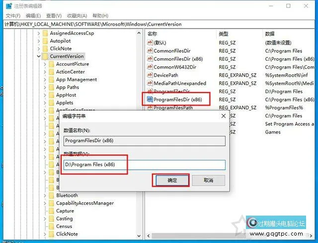Click the CommonFilesDir value icon
Viewport: 318px width, 243px height.
[150, 51]
